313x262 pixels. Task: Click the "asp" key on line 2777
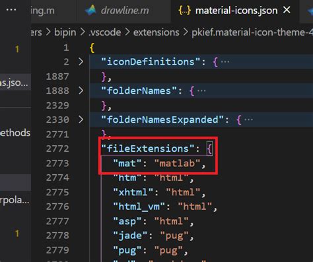point(127,221)
